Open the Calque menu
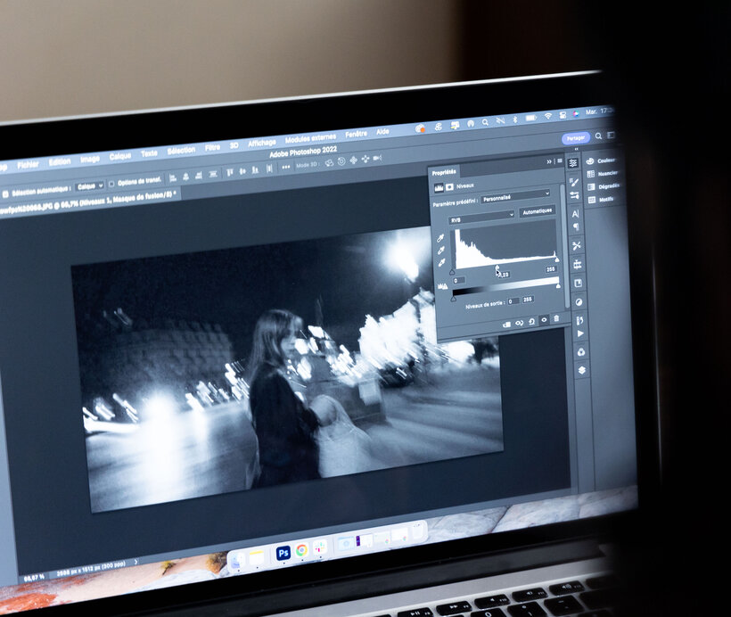The height and width of the screenshot is (617, 731). pos(120,156)
